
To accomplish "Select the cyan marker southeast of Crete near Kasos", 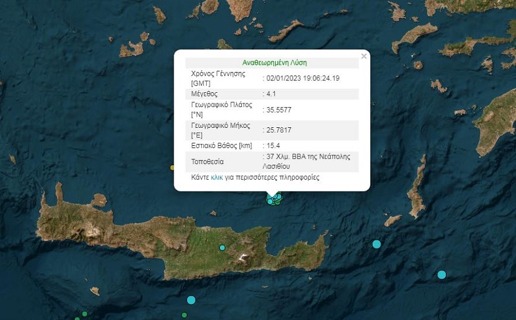I will click(376, 244).
